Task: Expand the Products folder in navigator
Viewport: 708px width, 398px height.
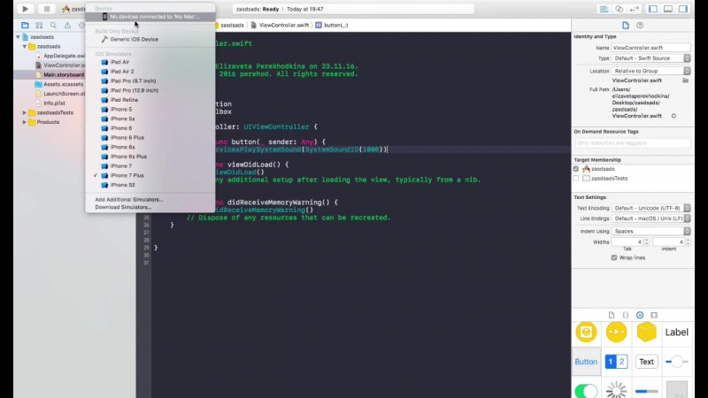Action: tap(24, 122)
